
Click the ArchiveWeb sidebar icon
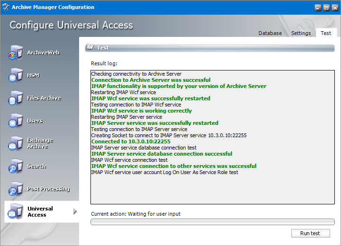pyautogui.click(x=15, y=53)
